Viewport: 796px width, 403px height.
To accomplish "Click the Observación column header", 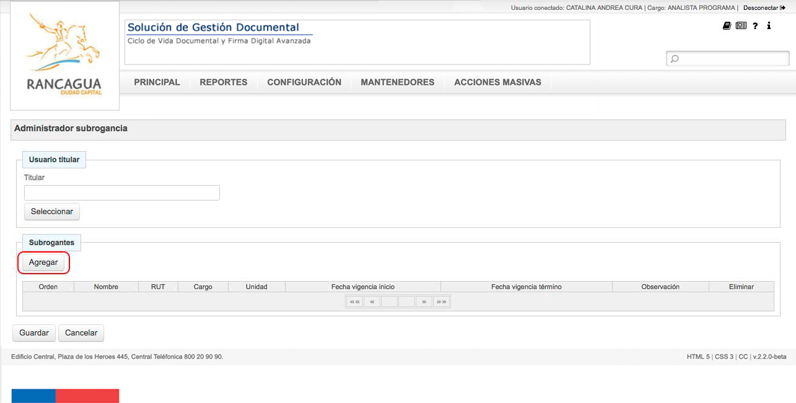I will tap(660, 287).
